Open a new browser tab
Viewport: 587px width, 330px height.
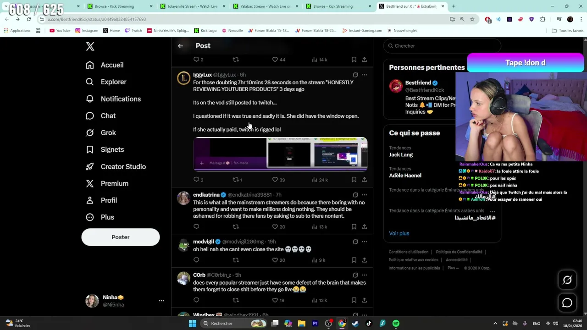454,6
